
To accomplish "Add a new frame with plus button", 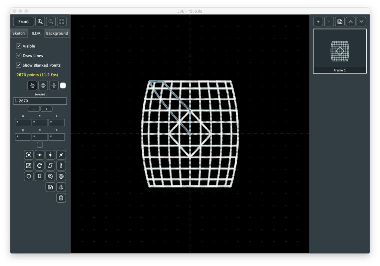I will tap(318, 21).
